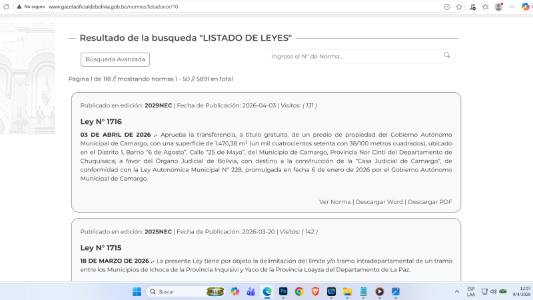Open Microsoft Teams from the taskbar

point(251,292)
